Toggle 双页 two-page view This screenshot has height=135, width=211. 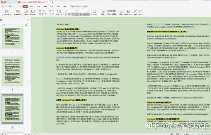(75, 14)
